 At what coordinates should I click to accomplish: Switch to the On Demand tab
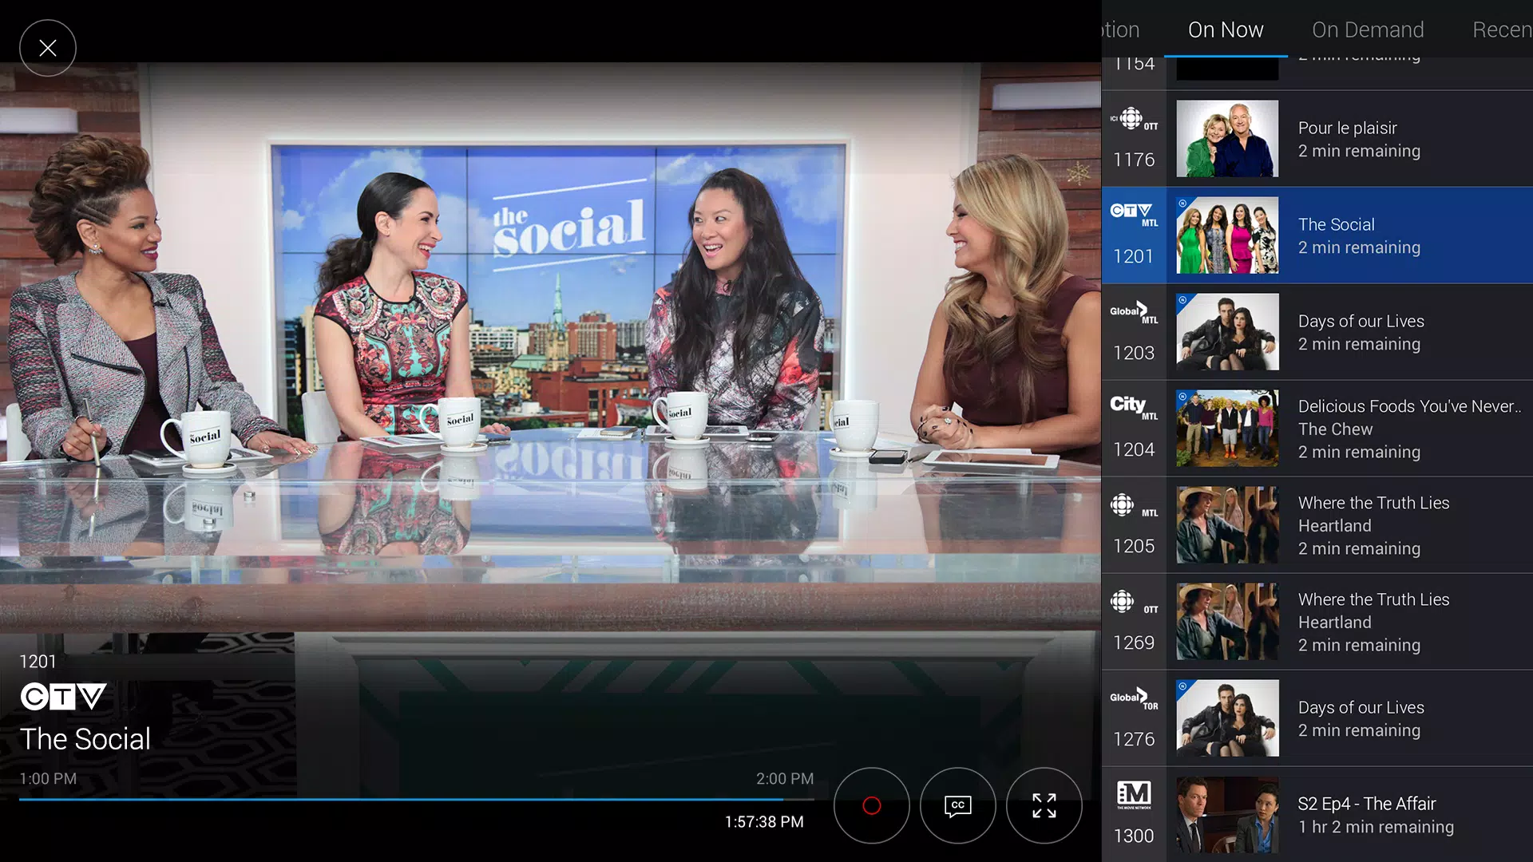(1369, 30)
